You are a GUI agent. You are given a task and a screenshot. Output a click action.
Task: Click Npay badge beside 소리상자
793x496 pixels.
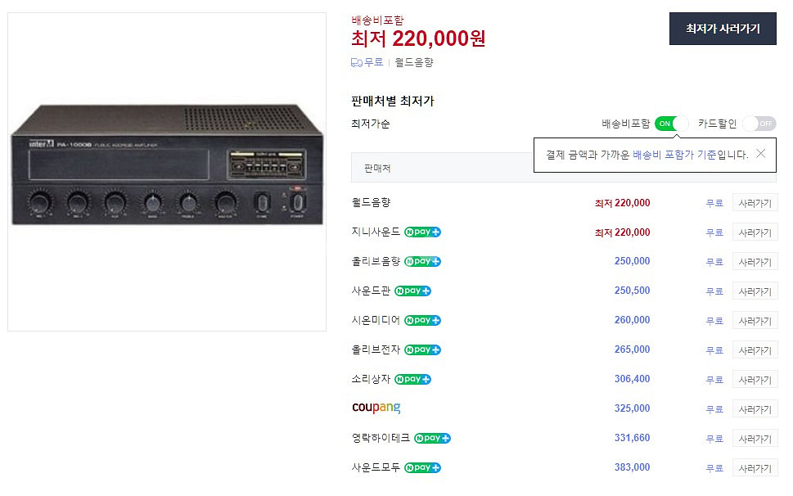[x=412, y=380]
